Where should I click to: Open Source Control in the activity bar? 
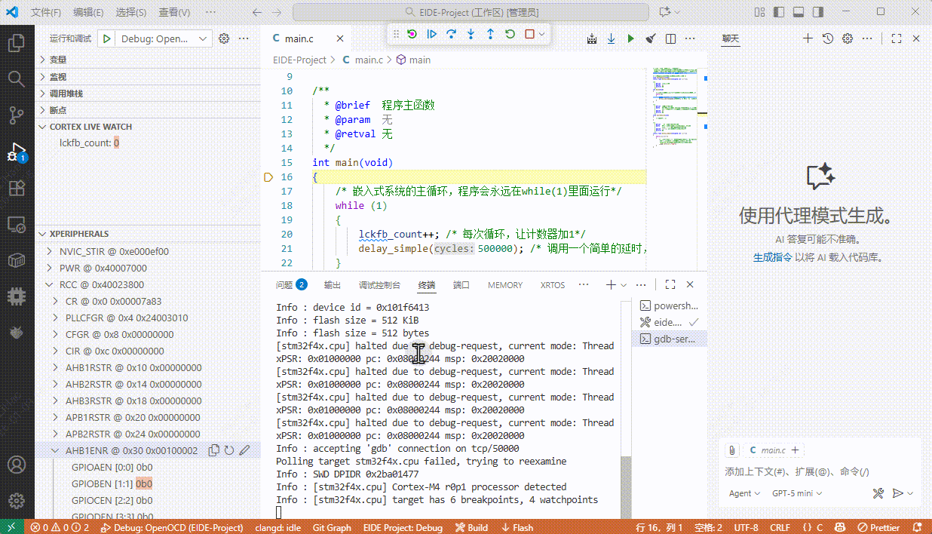17,115
